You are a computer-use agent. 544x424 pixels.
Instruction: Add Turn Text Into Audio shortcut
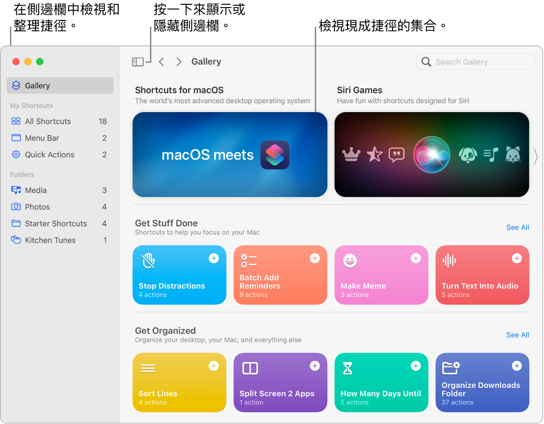tap(516, 258)
